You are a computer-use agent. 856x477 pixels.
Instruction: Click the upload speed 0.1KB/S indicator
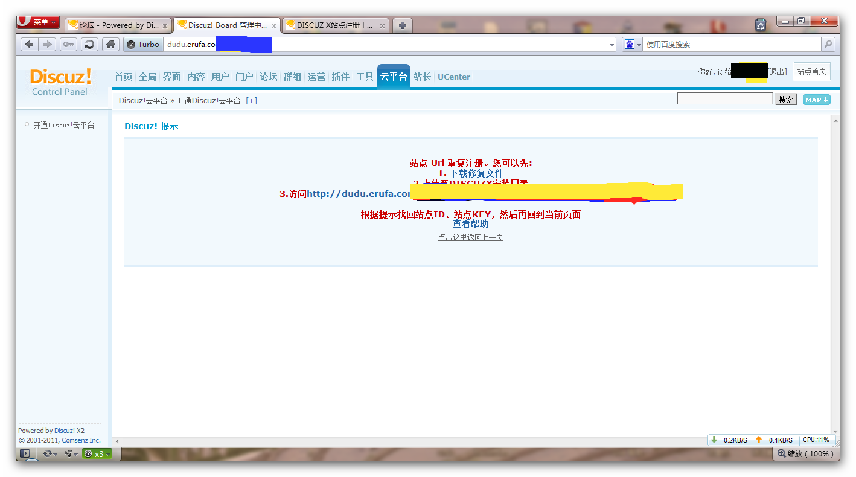click(x=775, y=440)
